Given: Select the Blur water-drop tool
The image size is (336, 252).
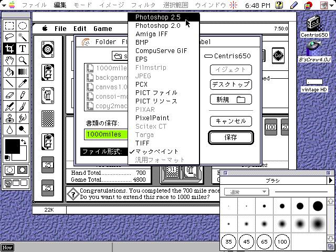Looking at the screenshot, I should coord(9,130).
